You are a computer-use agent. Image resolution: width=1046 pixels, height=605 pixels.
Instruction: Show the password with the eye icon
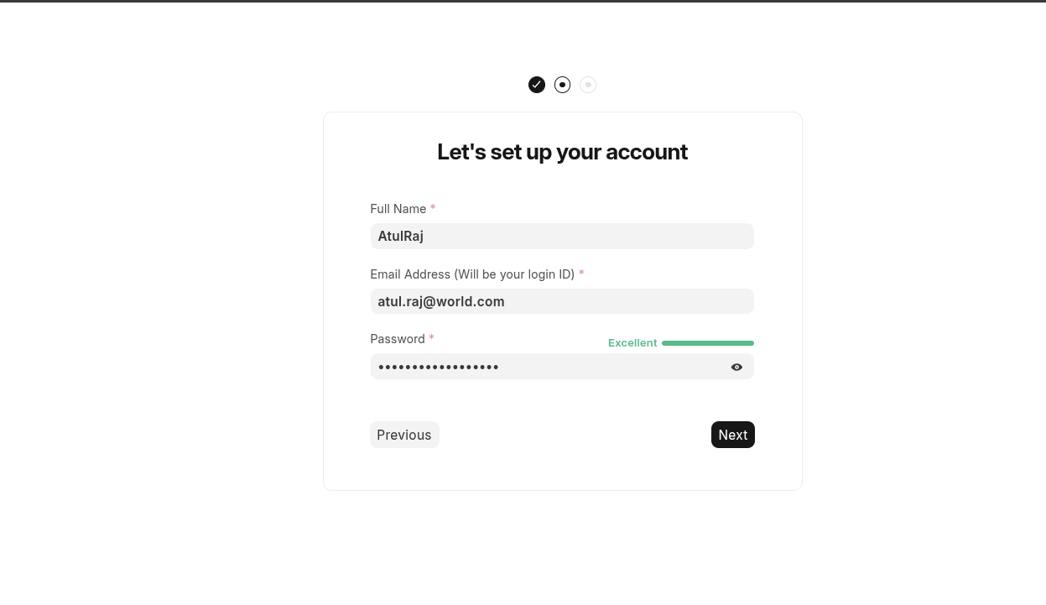pos(736,367)
